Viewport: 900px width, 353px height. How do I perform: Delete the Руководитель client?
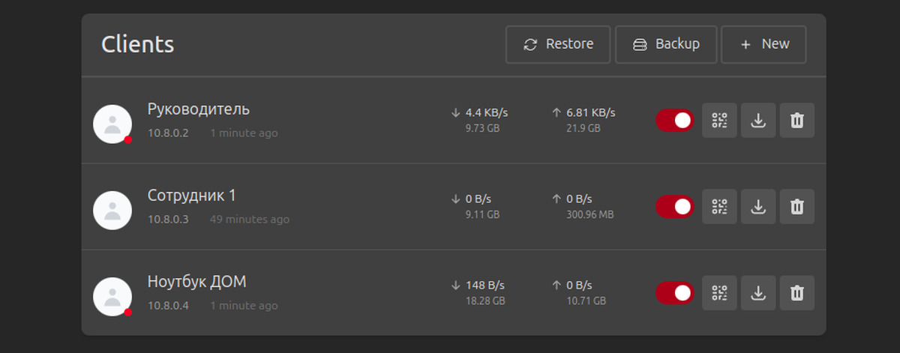tap(797, 121)
